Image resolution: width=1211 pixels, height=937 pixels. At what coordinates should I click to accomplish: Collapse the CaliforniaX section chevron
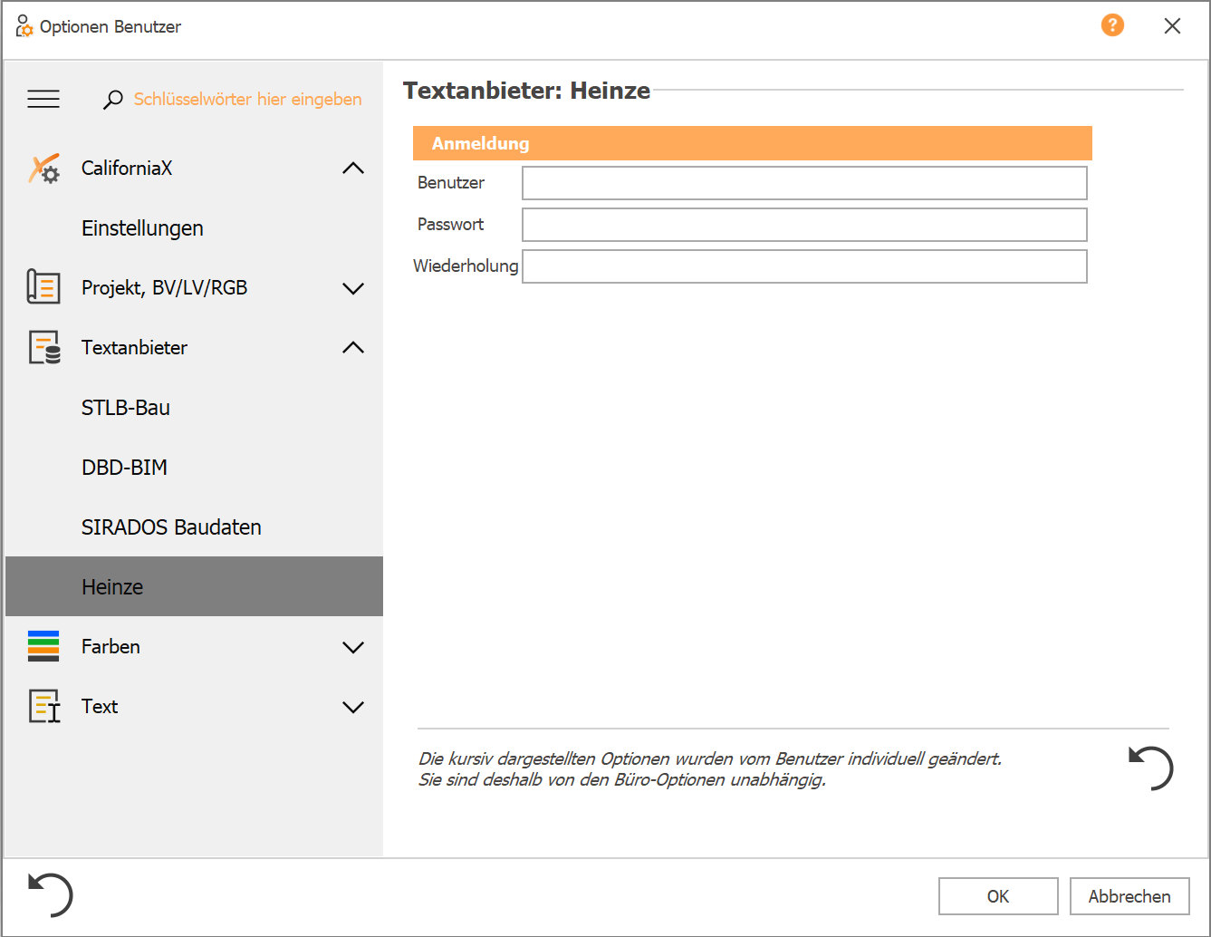tap(353, 169)
